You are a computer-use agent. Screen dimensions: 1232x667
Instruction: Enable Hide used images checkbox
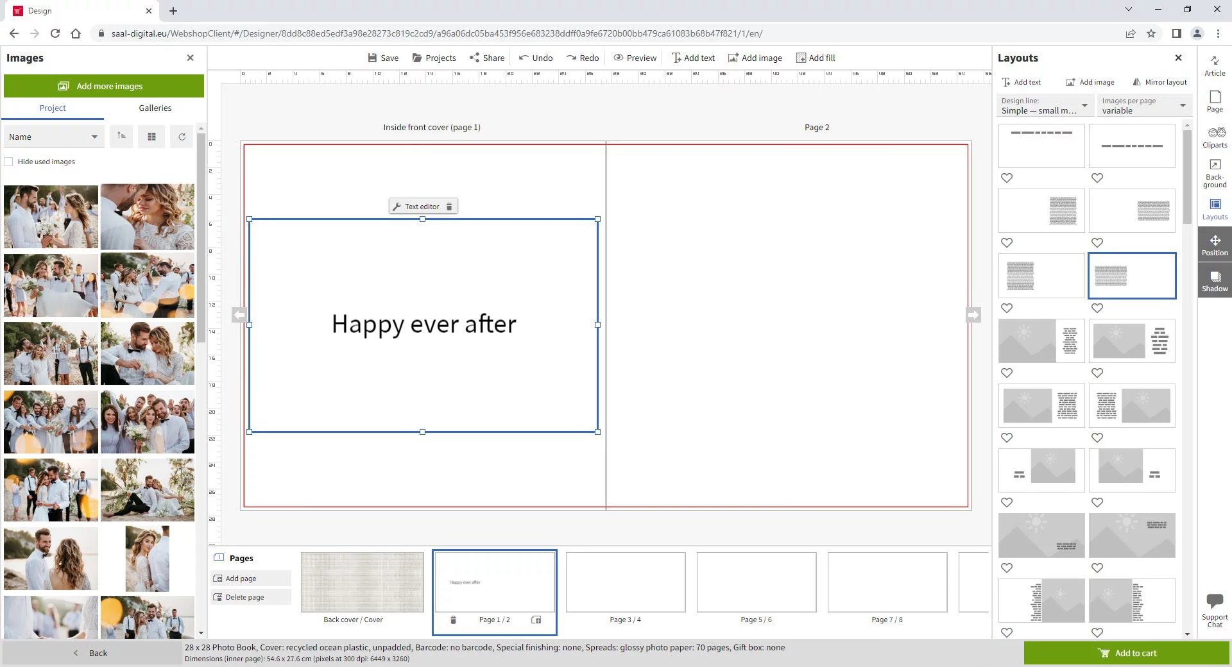coord(9,162)
